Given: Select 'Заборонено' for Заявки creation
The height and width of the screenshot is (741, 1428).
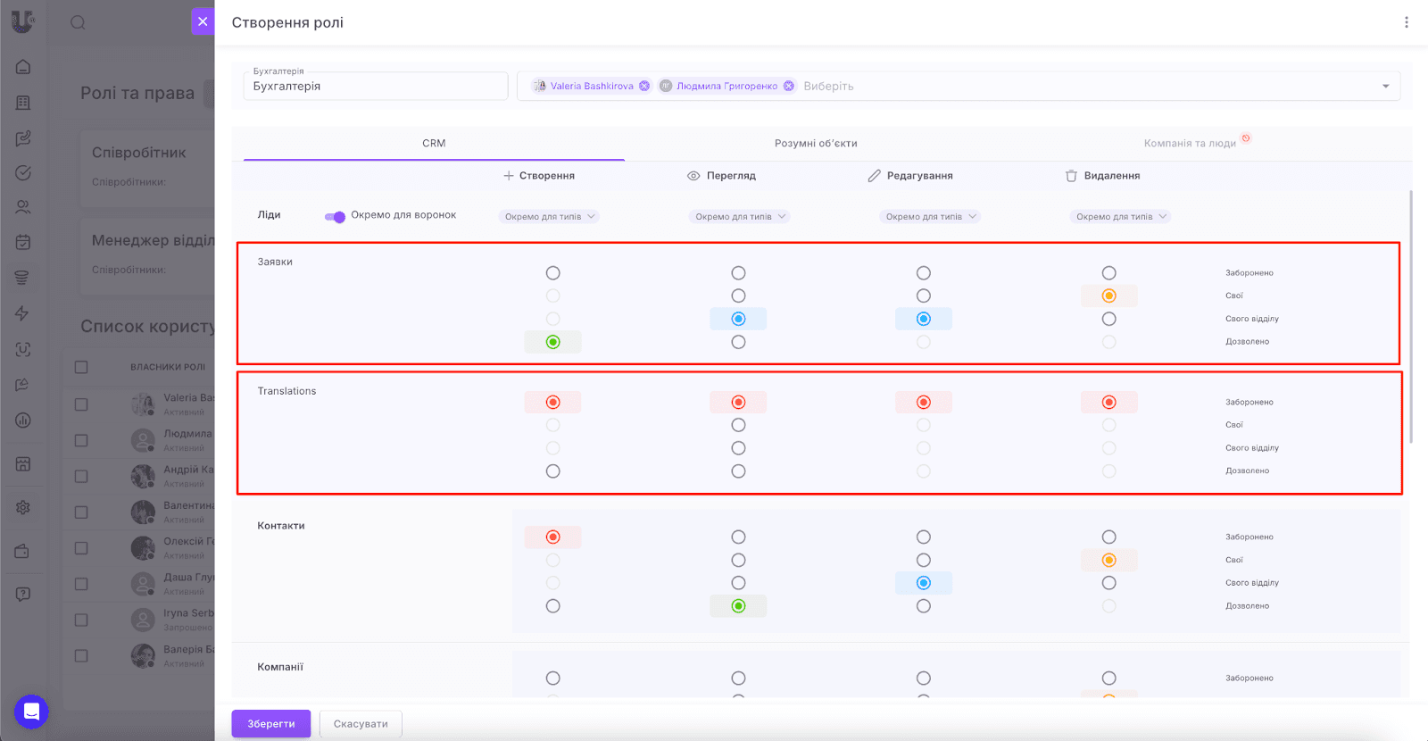Looking at the screenshot, I should [x=552, y=273].
